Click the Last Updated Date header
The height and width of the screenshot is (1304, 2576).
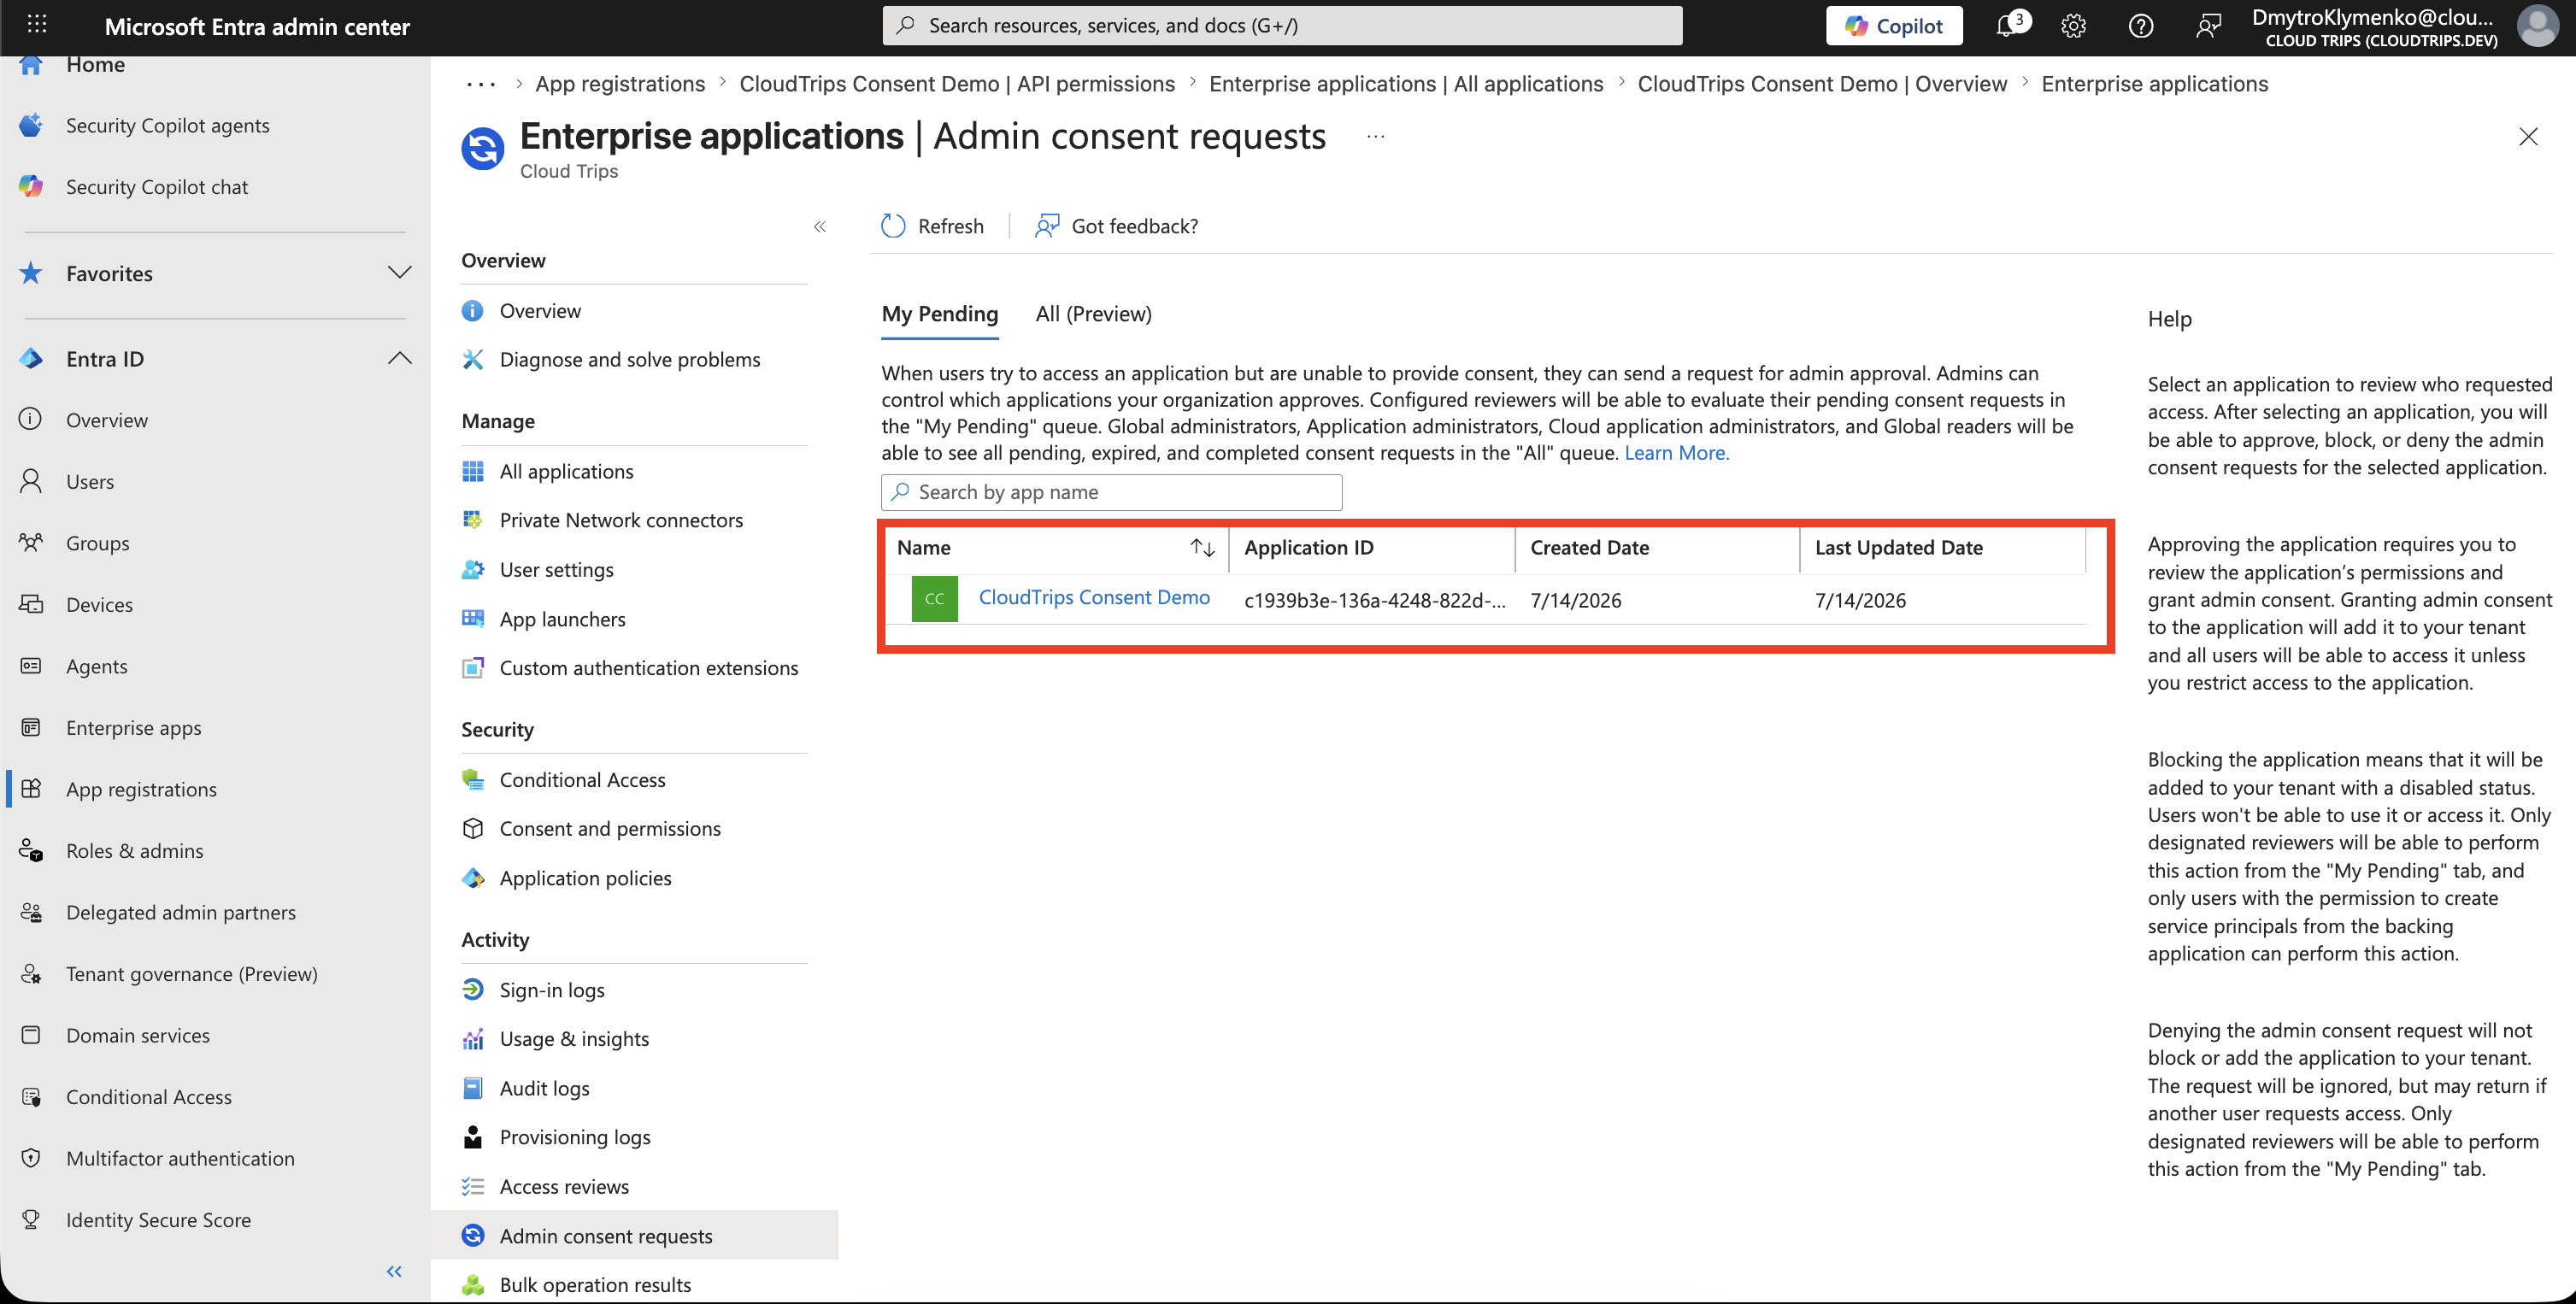point(1898,548)
